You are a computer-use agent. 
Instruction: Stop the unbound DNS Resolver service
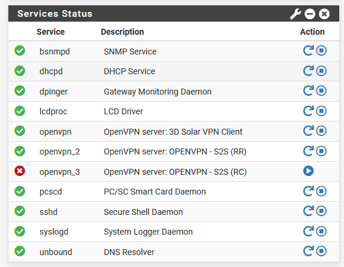[x=321, y=251]
